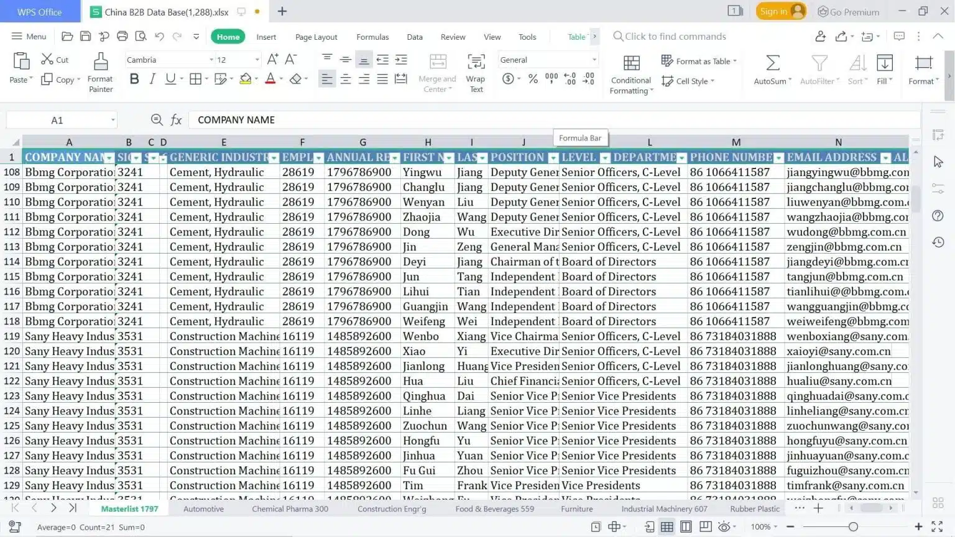The image size is (955, 537).
Task: Apply Italic formatting
Action: tap(152, 79)
